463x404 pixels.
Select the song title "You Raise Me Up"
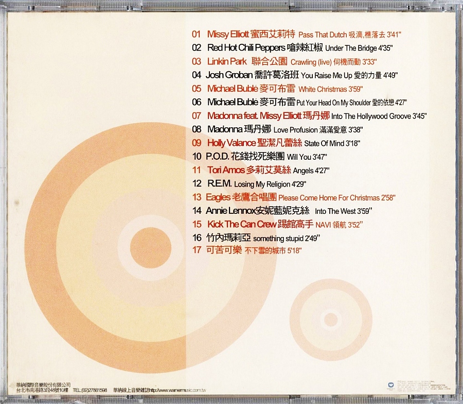coord(327,76)
